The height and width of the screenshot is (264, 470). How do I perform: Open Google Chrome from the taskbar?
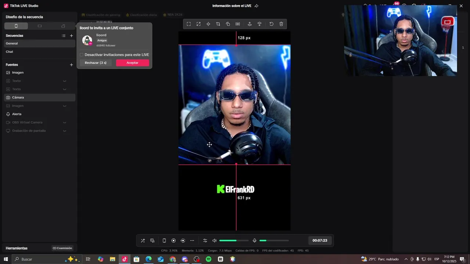pyautogui.click(x=173, y=259)
